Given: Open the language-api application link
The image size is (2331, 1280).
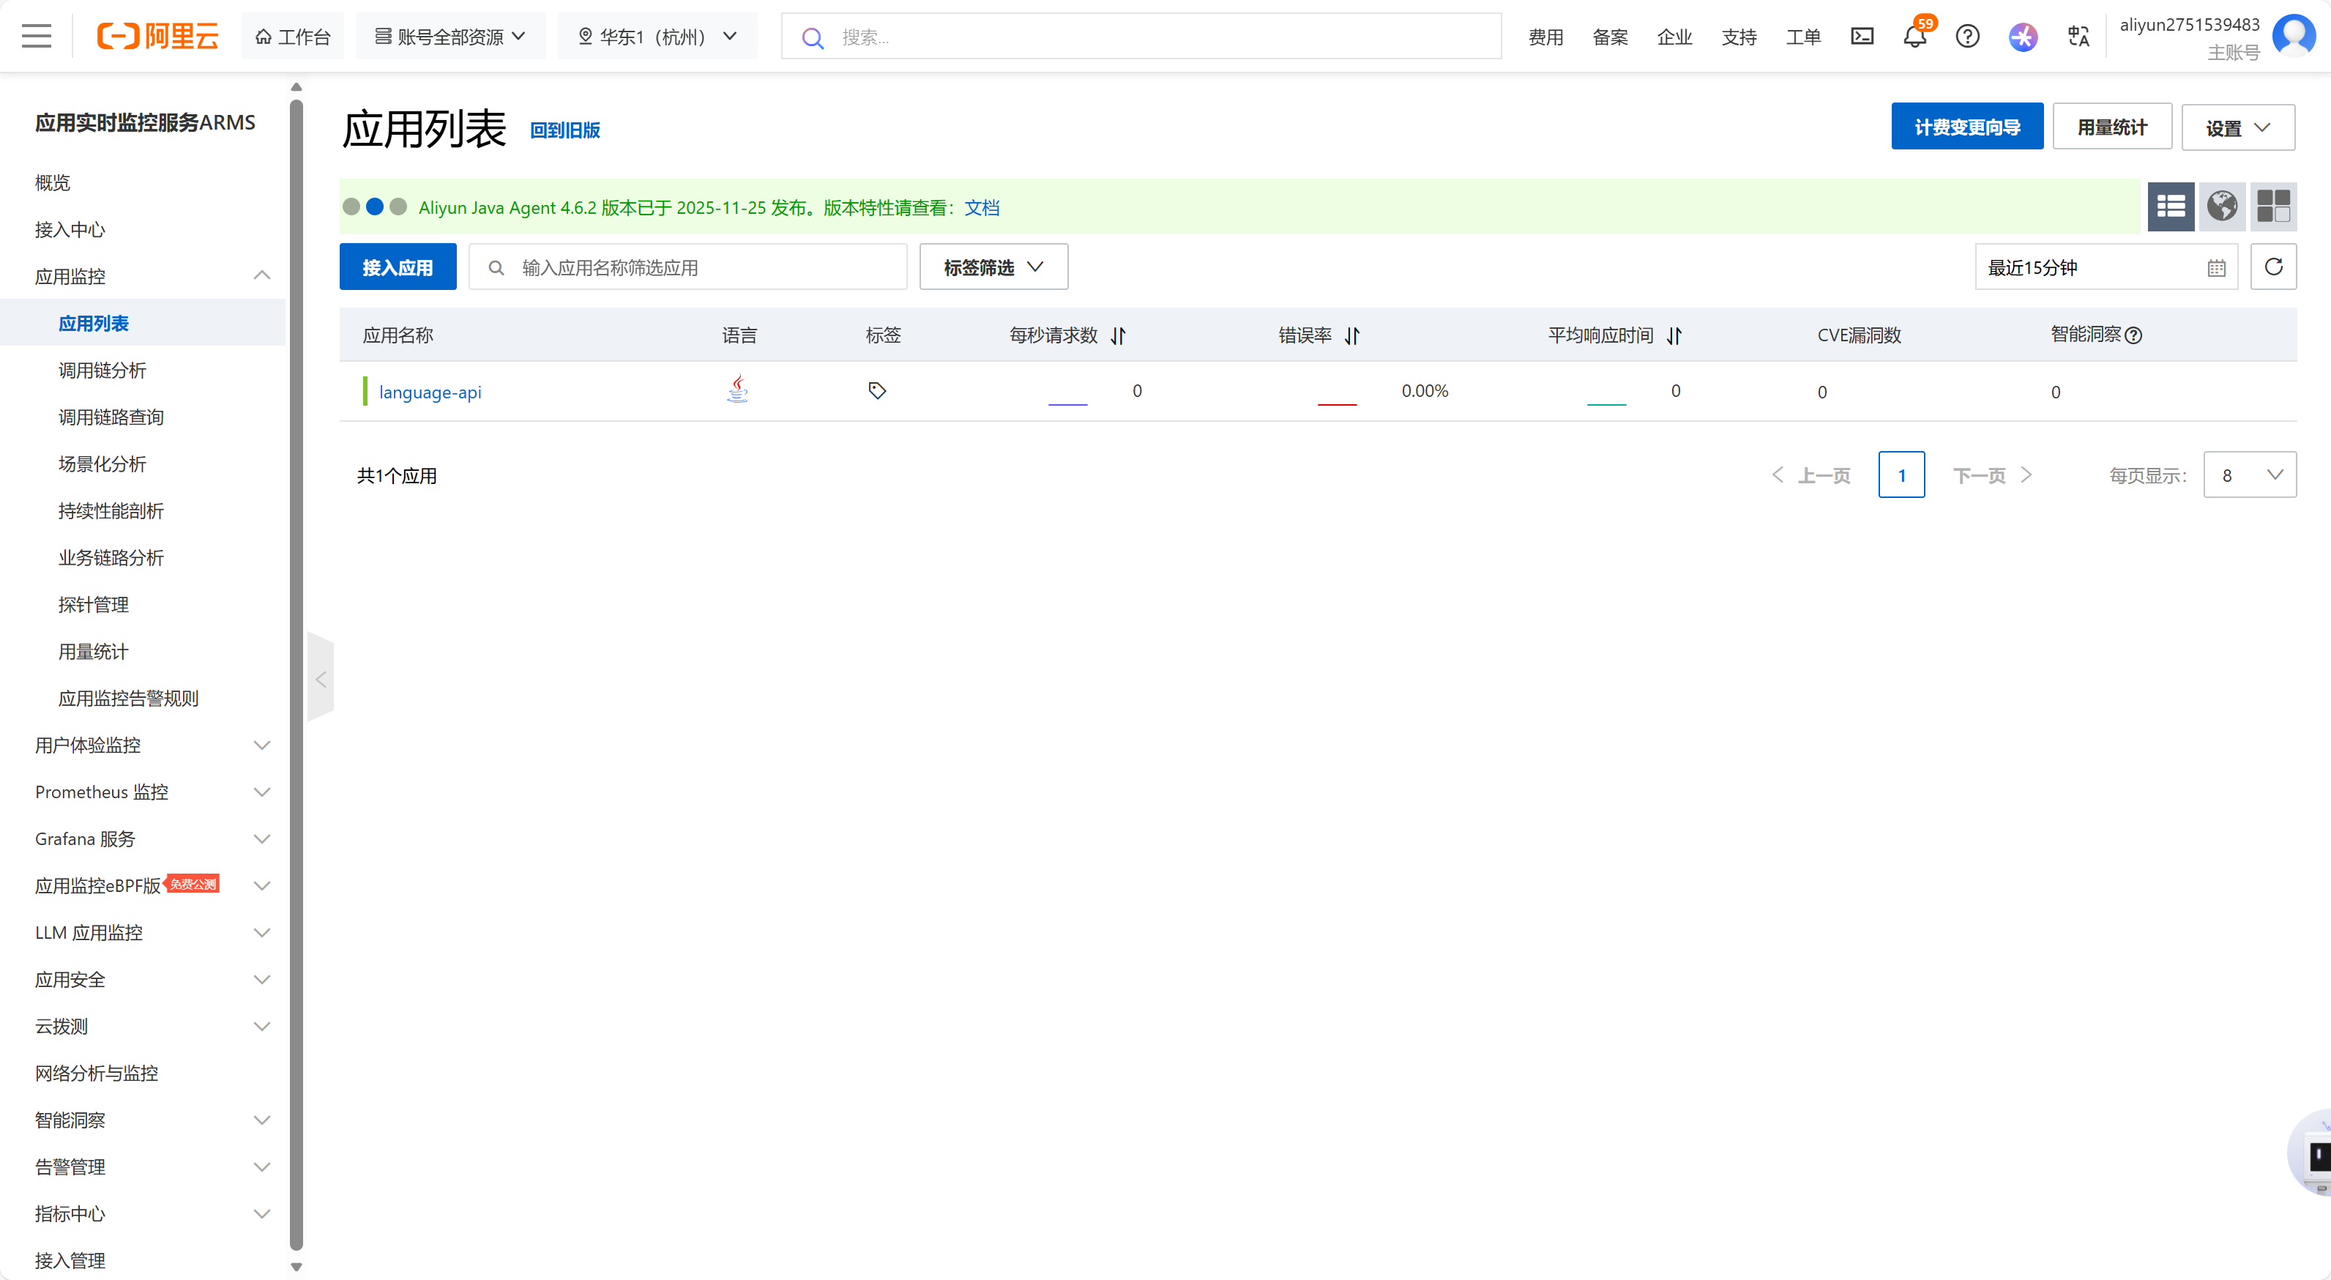Looking at the screenshot, I should (430, 392).
